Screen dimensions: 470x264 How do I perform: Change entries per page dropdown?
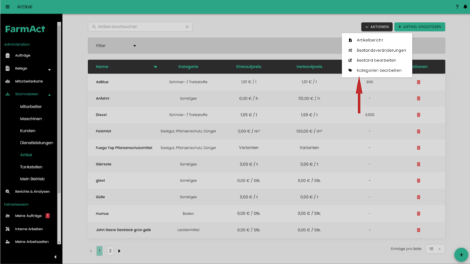[x=435, y=249]
